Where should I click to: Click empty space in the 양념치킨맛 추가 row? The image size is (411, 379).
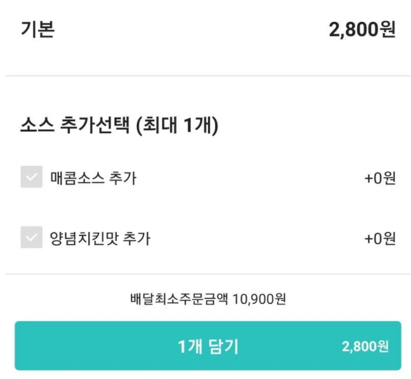pyautogui.click(x=254, y=238)
